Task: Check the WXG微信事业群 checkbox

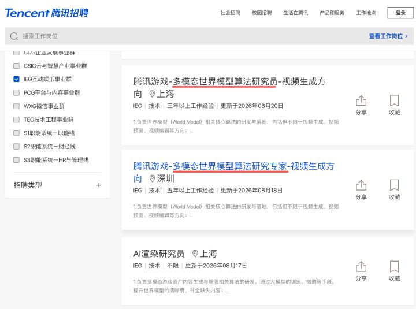Action: pos(16,106)
